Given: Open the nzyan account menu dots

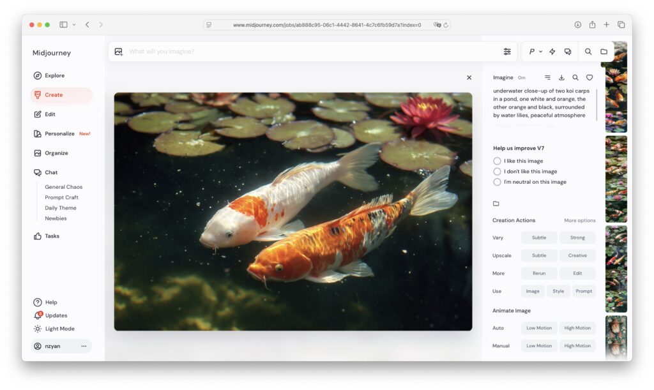Looking at the screenshot, I should click(x=84, y=346).
